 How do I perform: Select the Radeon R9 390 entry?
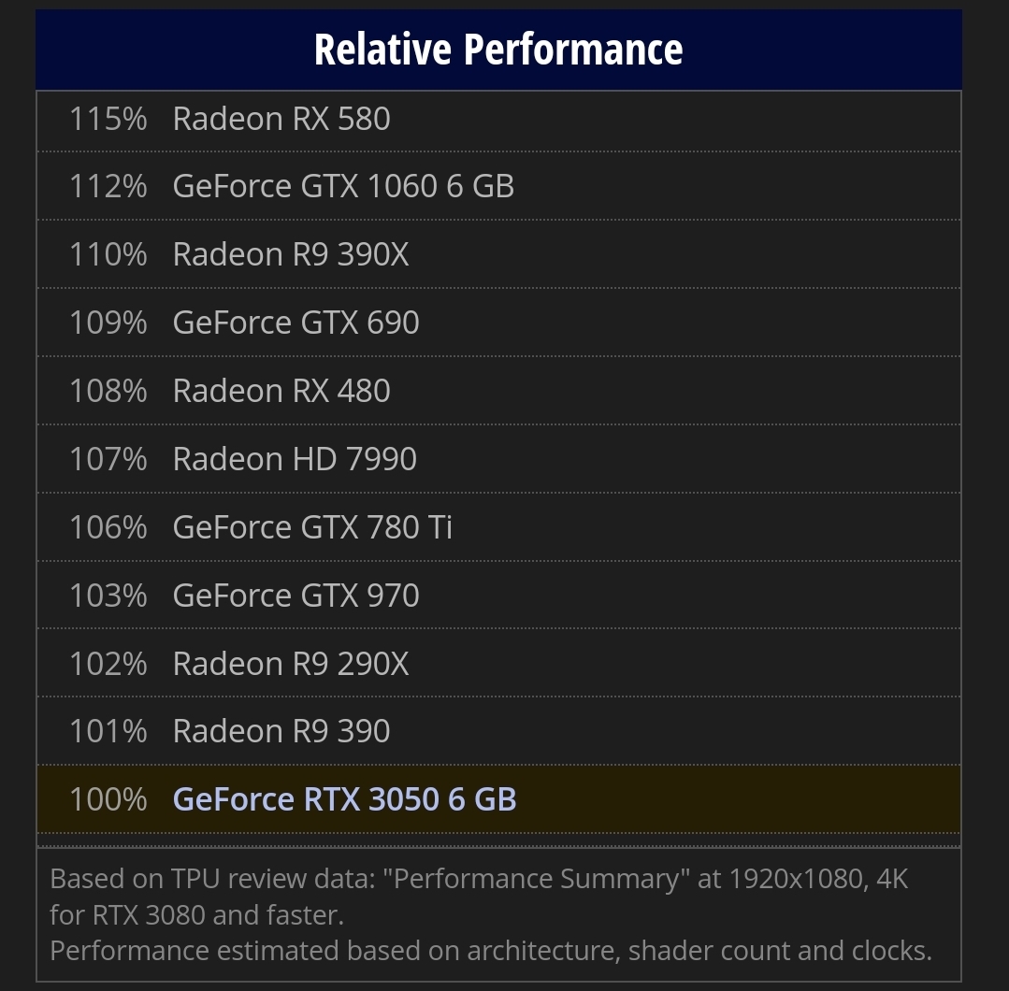tap(281, 732)
